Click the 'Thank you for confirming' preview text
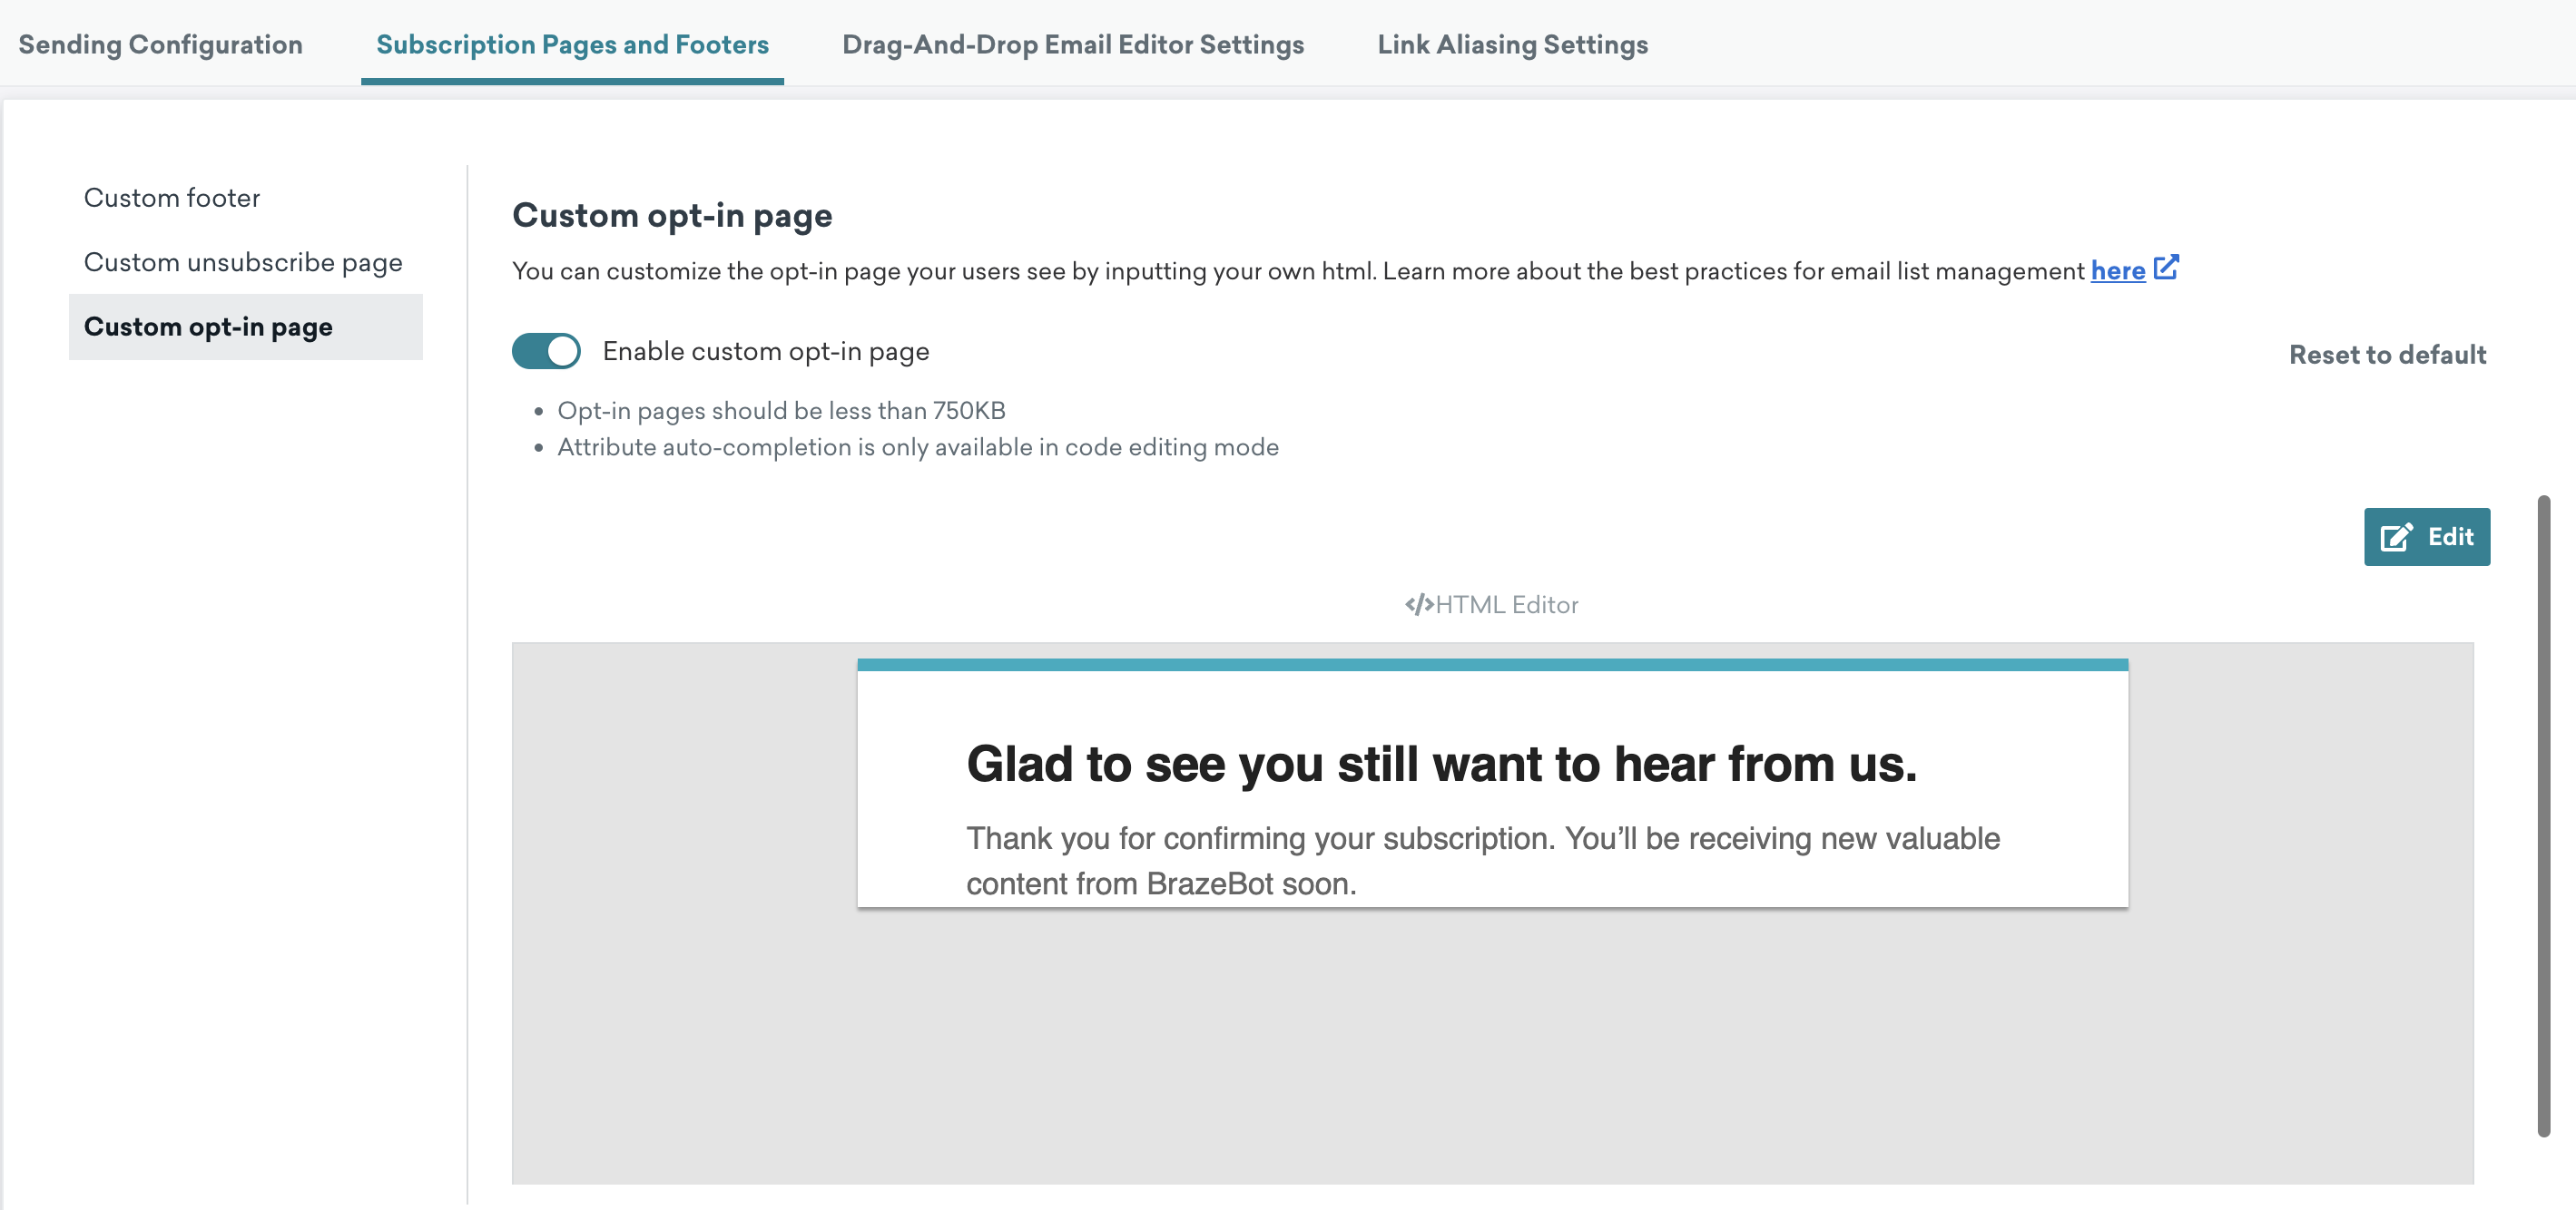The height and width of the screenshot is (1210, 2576). (x=1483, y=860)
